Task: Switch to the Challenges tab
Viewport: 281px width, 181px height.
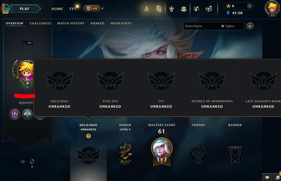Action: click(x=40, y=23)
